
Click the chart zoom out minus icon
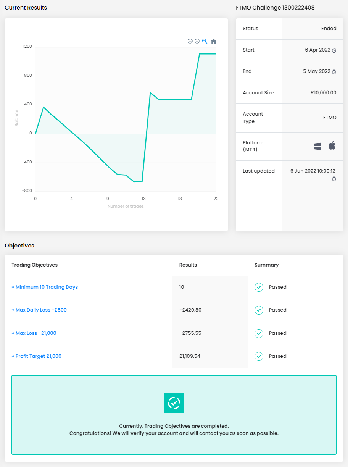coord(197,41)
